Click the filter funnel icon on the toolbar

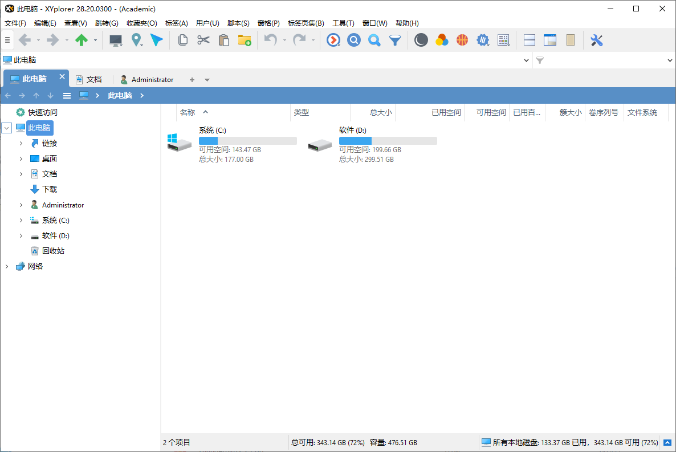click(x=395, y=40)
